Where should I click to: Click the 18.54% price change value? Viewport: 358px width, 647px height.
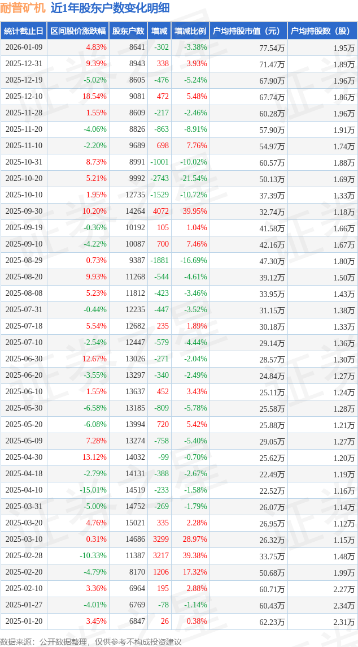pos(95,97)
